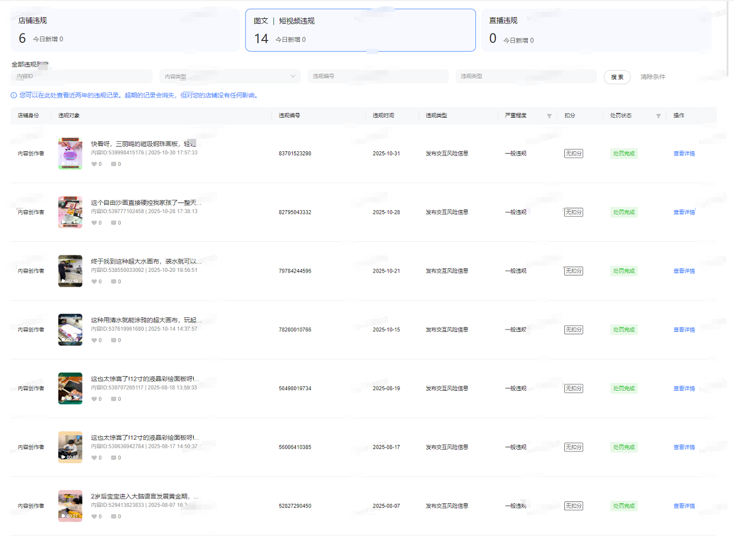Click the filter icon beside 严重程度 column
The height and width of the screenshot is (545, 734).
point(549,116)
